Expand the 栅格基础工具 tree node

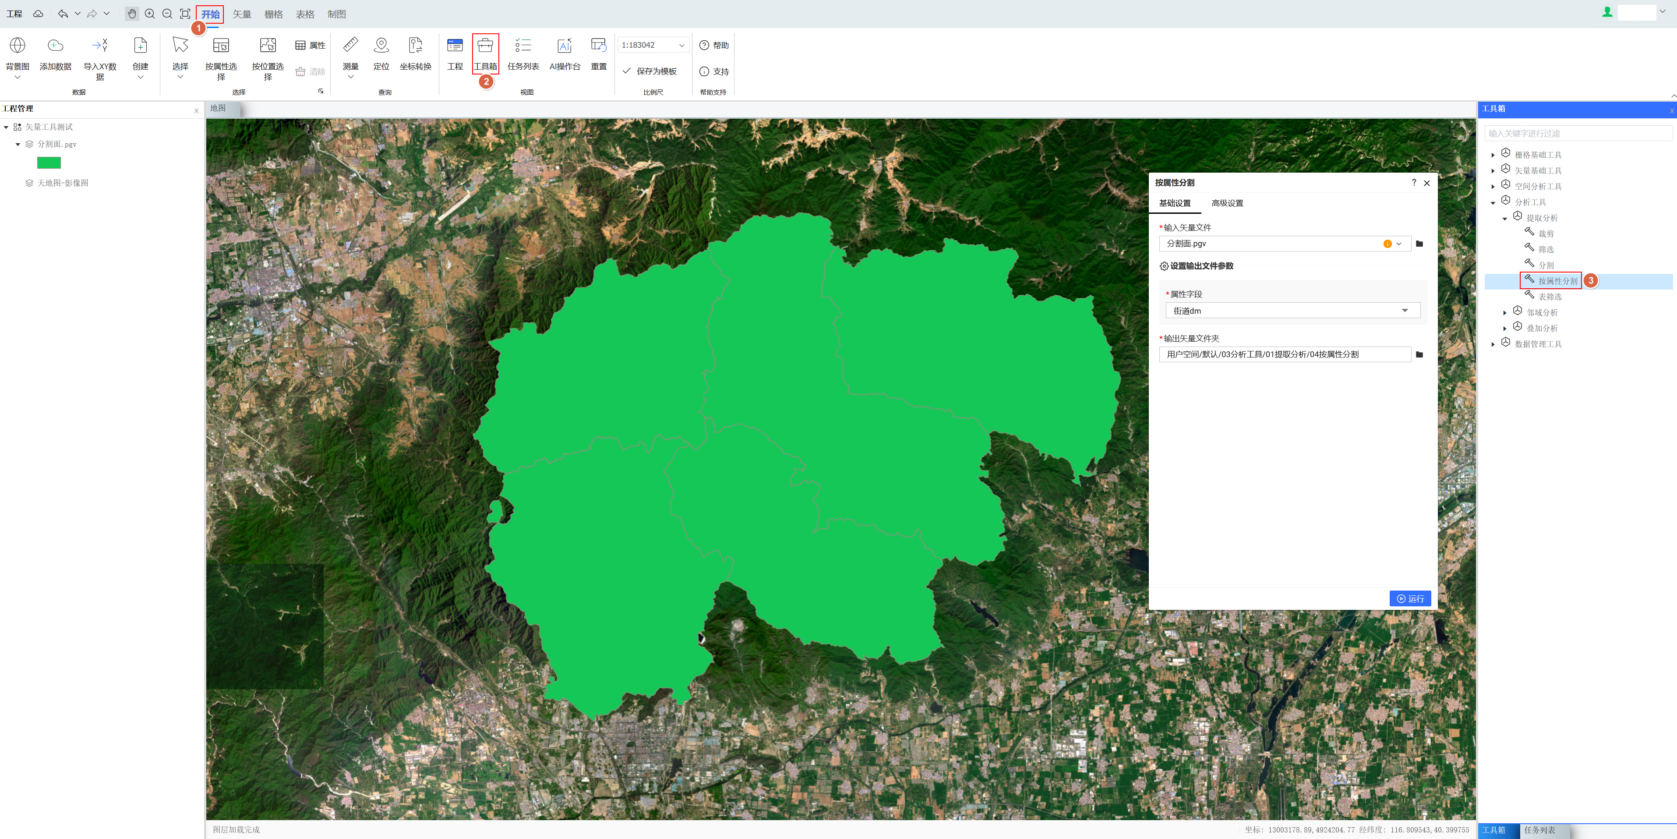point(1493,155)
